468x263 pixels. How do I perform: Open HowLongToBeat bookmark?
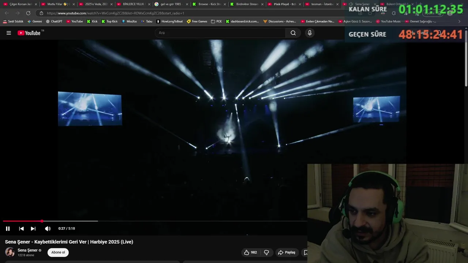[x=169, y=22]
